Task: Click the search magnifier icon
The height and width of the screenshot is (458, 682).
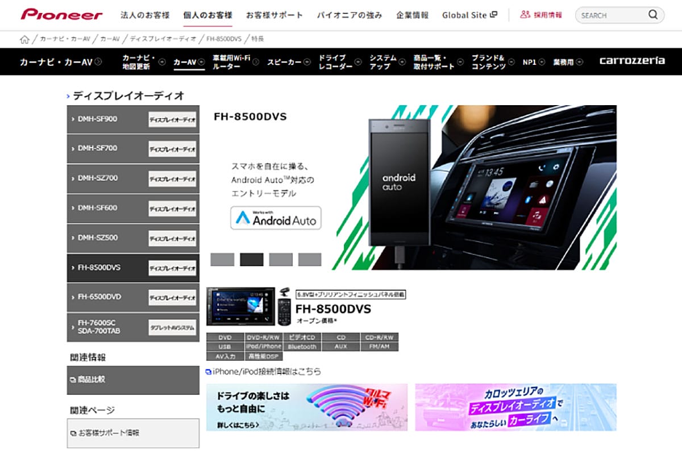Action: point(652,15)
